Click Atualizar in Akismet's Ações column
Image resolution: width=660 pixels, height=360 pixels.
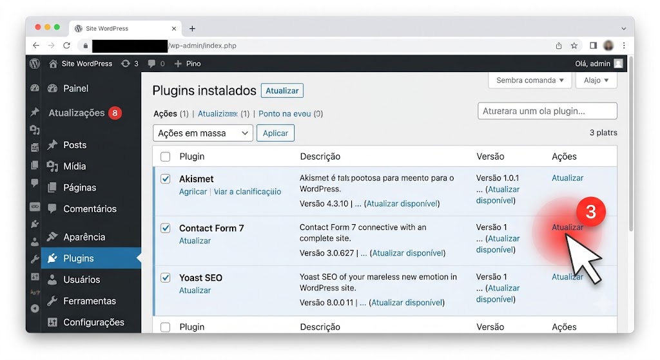coord(567,178)
